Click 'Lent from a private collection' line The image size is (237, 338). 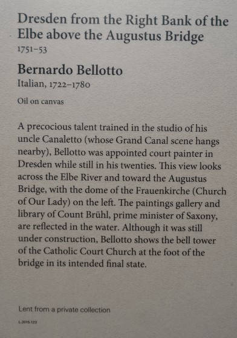65,310
